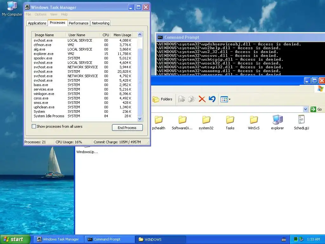Click the process list scrollbar thumb
325x244 pixels.
tap(140, 82)
